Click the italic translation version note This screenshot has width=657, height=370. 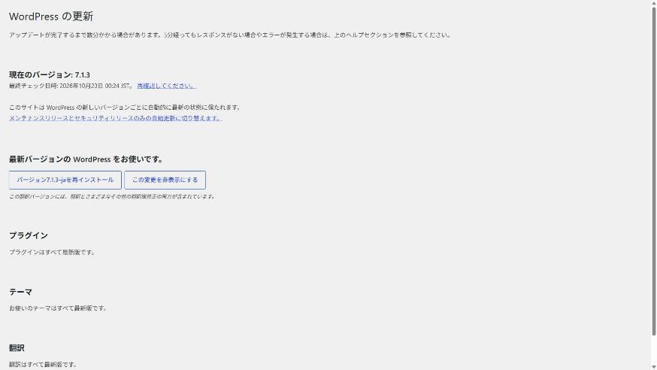pyautogui.click(x=112, y=196)
